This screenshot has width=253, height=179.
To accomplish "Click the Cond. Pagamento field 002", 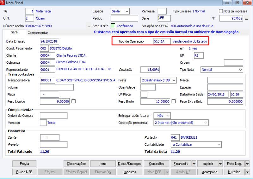I will [x=44, y=49].
